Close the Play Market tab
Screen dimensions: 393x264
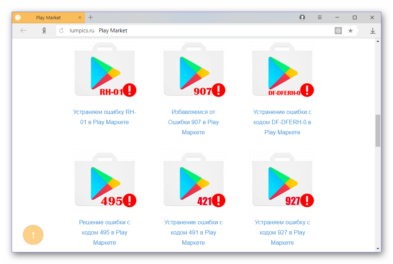(80, 17)
